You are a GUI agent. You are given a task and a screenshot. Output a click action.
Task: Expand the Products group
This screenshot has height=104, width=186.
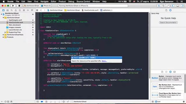(3, 37)
